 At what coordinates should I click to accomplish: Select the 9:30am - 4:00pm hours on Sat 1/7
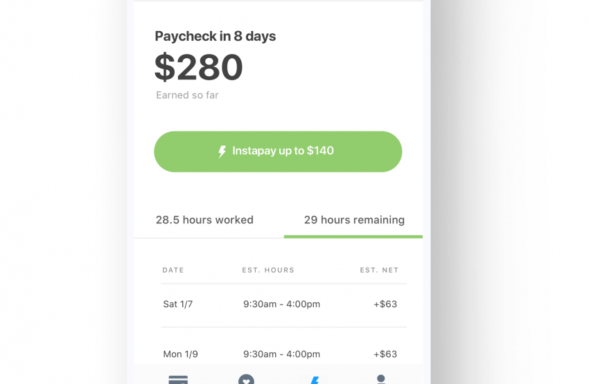click(282, 304)
